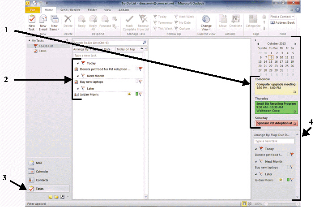Collapse the Later group in task list
Image resolution: width=315 pixels, height=207 pixels.
pyautogui.click(x=77, y=89)
